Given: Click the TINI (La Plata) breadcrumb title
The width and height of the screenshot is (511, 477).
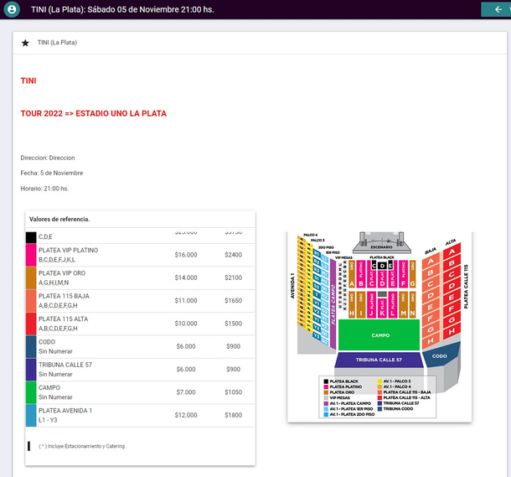Looking at the screenshot, I should pos(58,43).
